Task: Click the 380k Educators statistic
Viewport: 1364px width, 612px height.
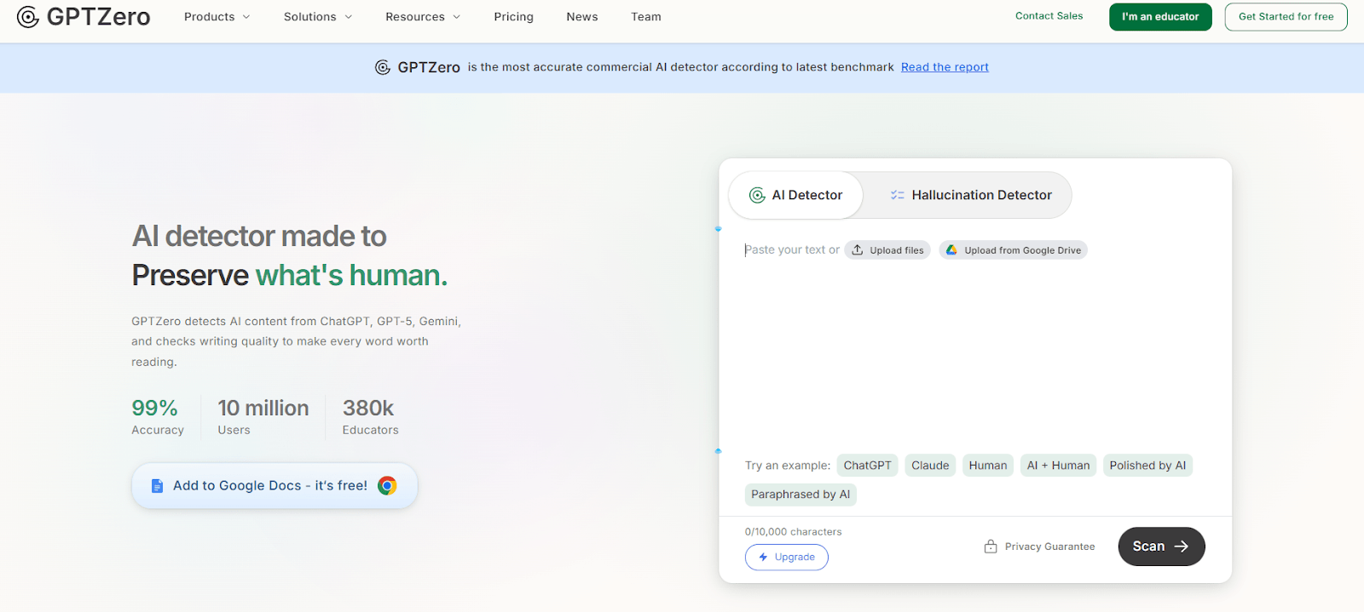Action: tap(370, 417)
